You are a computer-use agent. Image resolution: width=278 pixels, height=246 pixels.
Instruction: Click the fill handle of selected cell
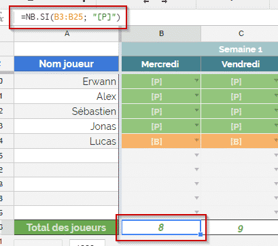coord(201,234)
